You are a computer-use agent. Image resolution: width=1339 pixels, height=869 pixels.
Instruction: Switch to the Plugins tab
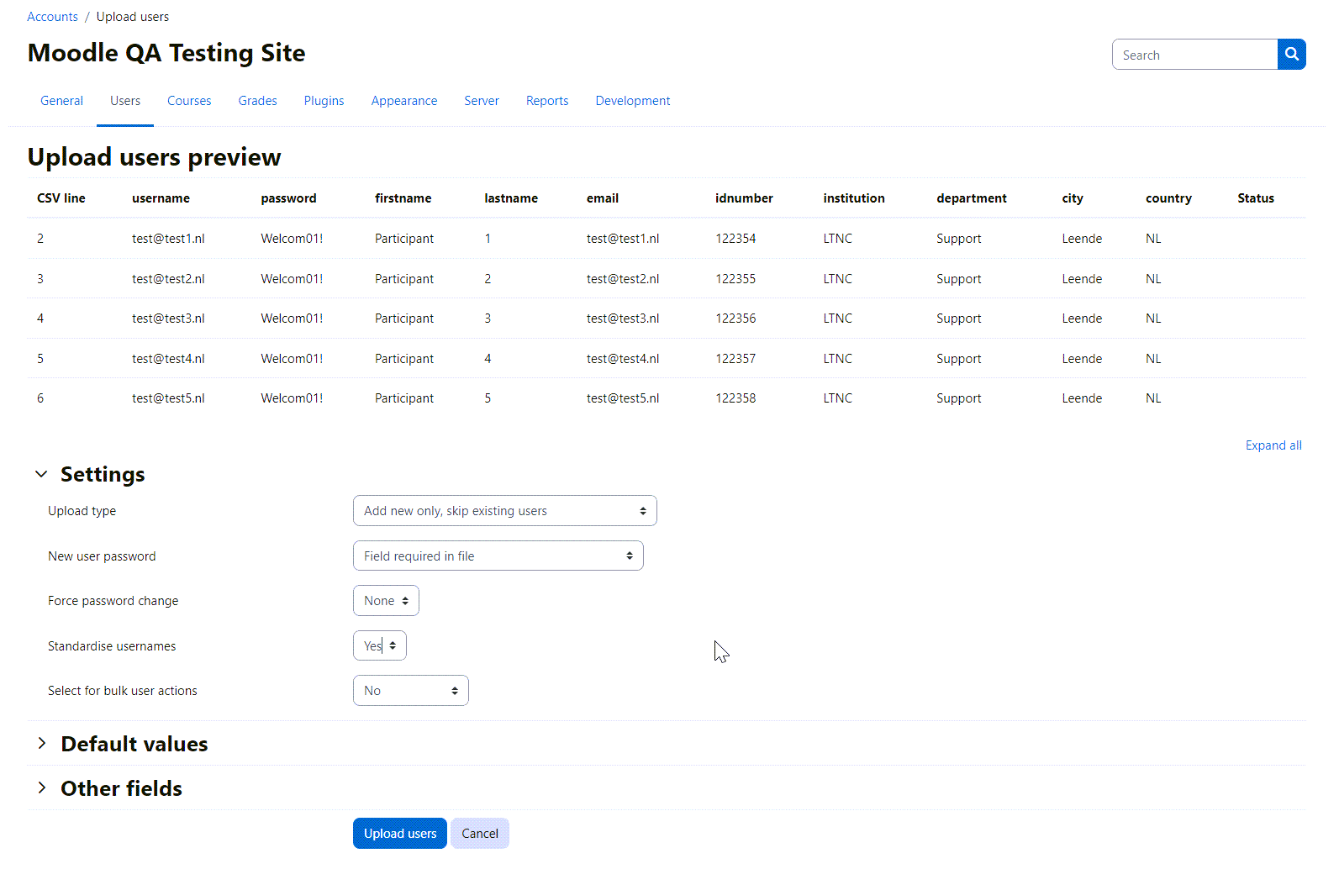[x=324, y=101]
